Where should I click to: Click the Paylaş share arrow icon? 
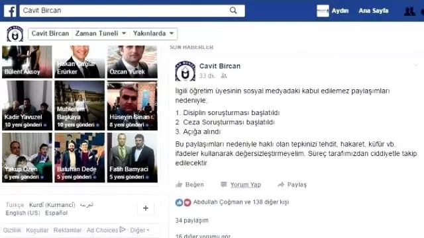pos(281,184)
